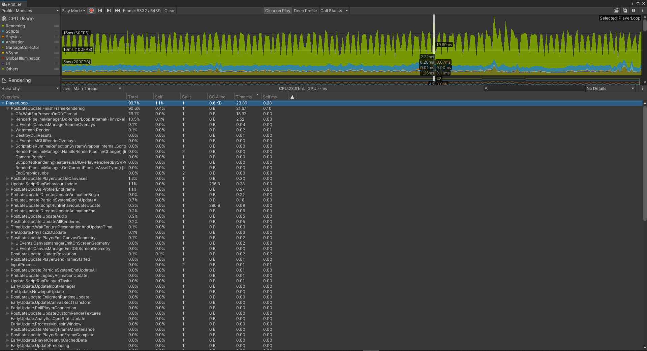647x351 pixels.
Task: Toggle Clear on Play option
Action: pos(278,10)
